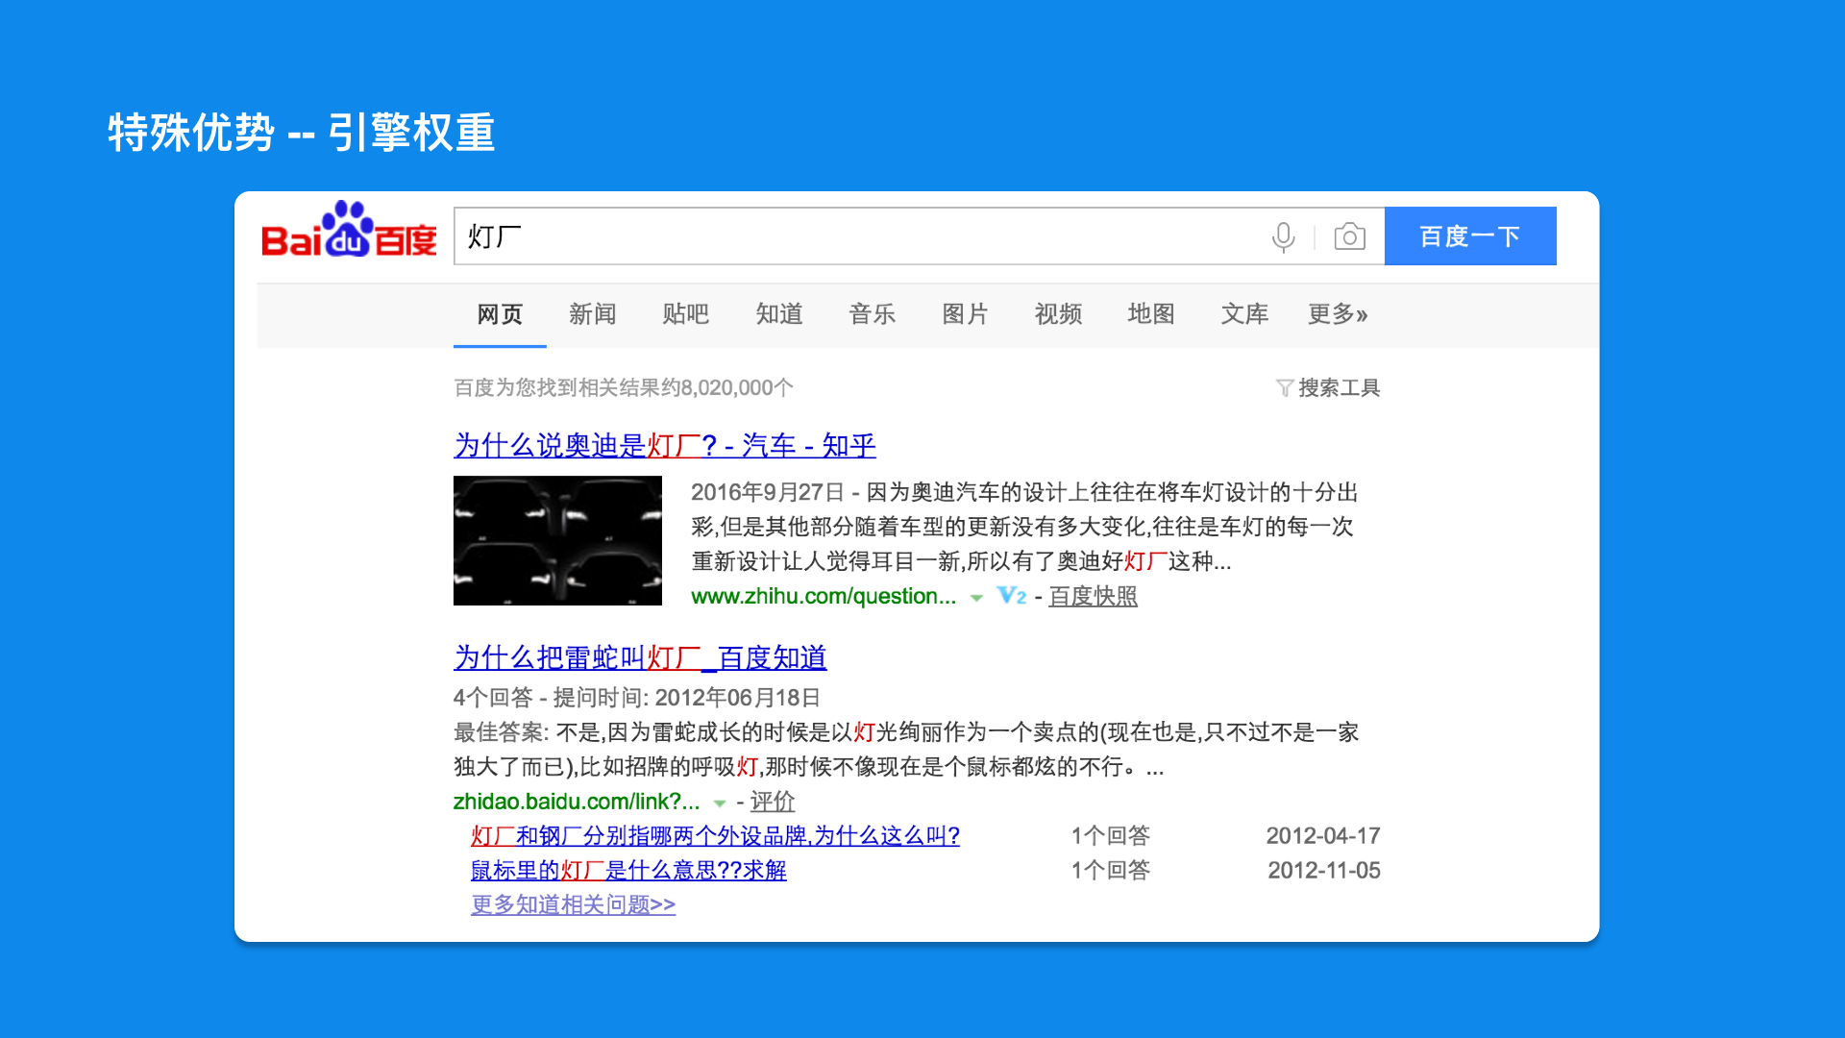Open the 为什么把雷蛇叫灯厂 Baidu Zhidao result
The height and width of the screenshot is (1038, 1845).
click(x=639, y=658)
